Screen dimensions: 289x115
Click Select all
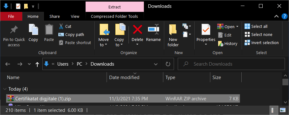[256, 27]
